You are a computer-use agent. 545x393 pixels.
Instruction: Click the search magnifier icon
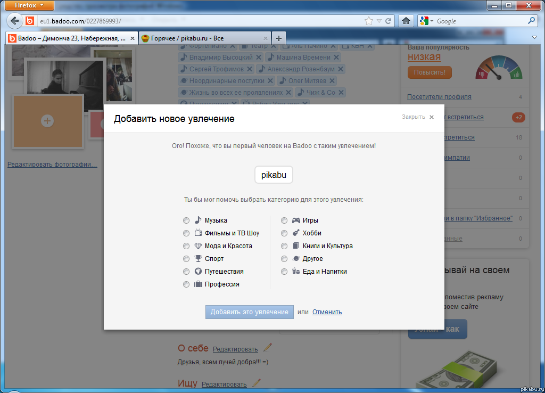531,21
